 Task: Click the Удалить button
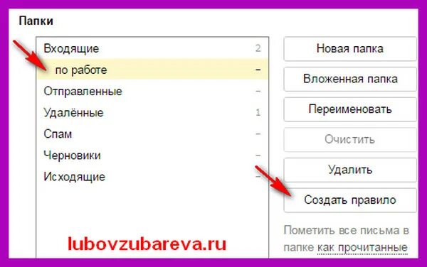click(350, 170)
